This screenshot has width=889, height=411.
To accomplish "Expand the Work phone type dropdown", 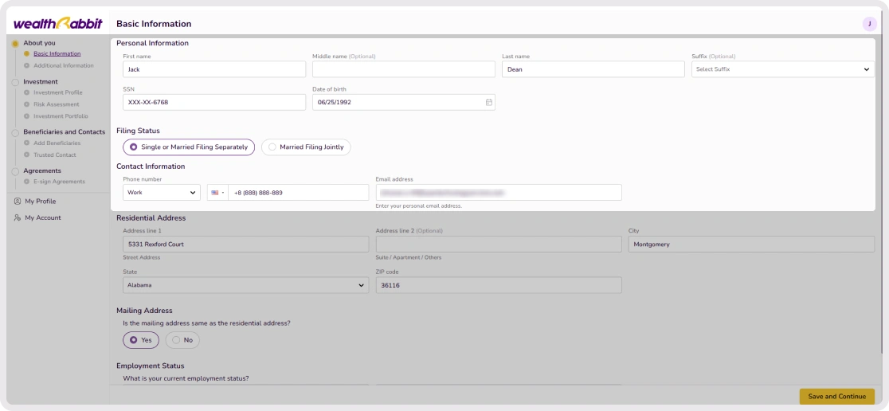I will coord(162,193).
